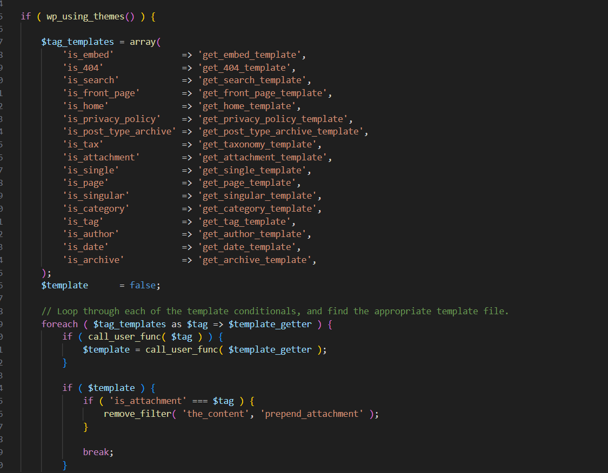Click the break statement
This screenshot has width=608, height=473.
pos(96,452)
